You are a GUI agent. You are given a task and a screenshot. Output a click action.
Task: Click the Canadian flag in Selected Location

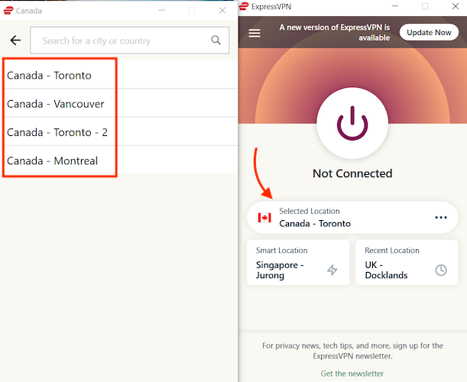(x=264, y=218)
